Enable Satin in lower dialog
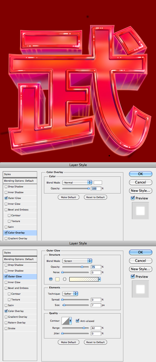This screenshot has width=156, height=362. (x=6, y=305)
